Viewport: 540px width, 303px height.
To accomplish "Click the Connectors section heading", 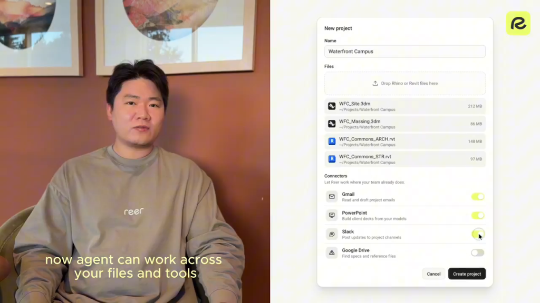I will (335, 176).
